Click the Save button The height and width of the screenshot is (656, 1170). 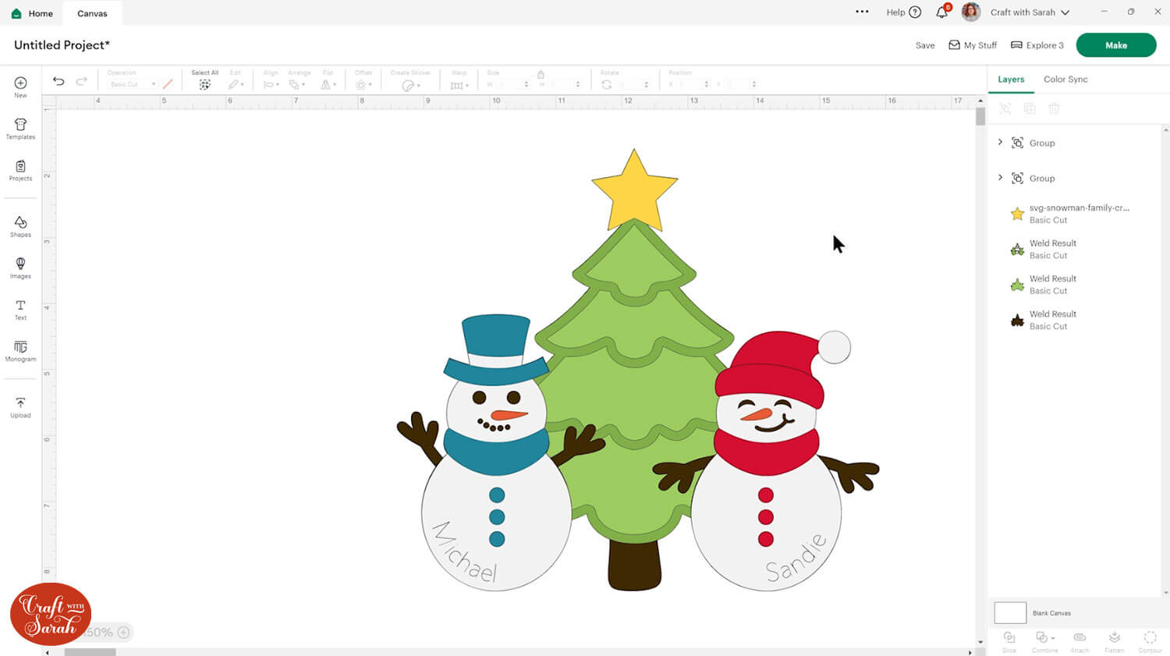[924, 45]
